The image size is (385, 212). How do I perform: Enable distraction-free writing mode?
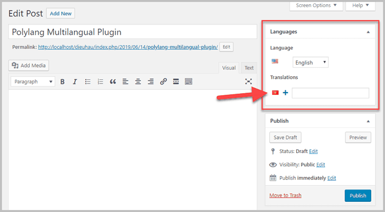248,81
